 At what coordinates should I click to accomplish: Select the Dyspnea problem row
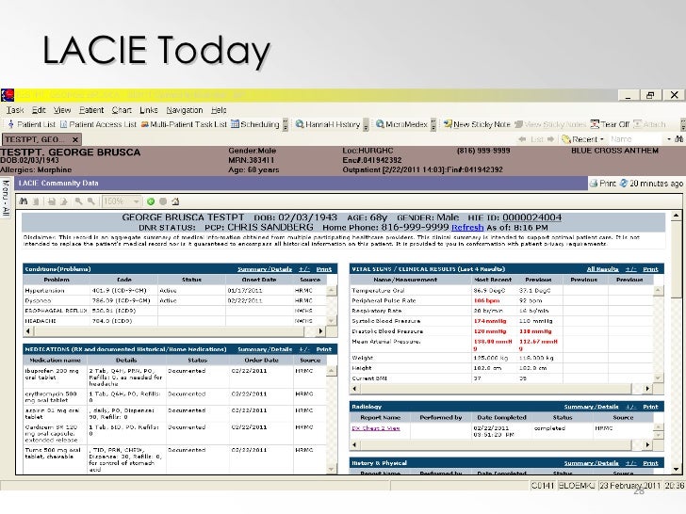[x=174, y=300]
